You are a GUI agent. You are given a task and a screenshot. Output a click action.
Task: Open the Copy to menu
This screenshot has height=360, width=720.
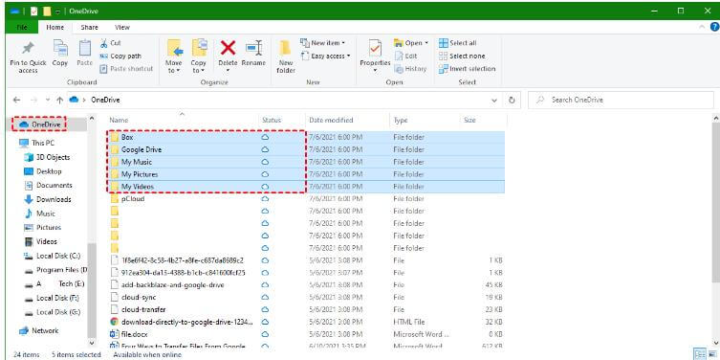point(198,56)
